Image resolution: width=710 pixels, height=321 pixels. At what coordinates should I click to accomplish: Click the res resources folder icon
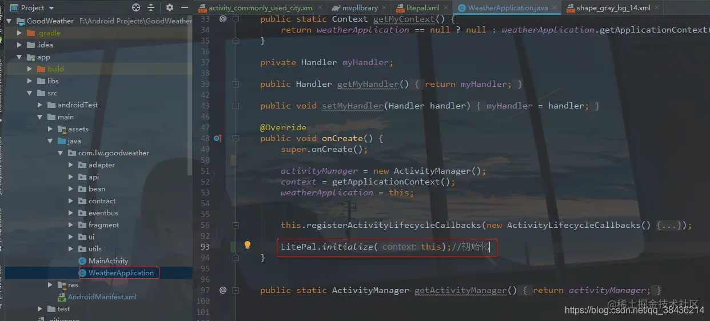pos(62,284)
